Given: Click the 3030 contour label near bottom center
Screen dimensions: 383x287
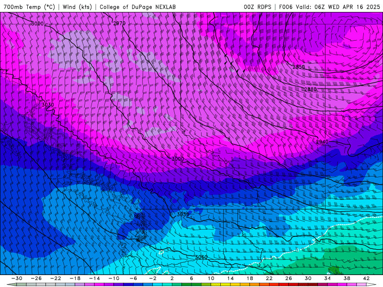Looking at the screenshot, I should (x=183, y=214).
